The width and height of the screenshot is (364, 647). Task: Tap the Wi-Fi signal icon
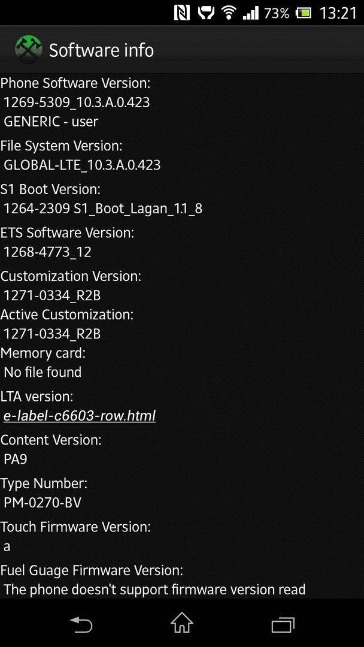click(227, 13)
